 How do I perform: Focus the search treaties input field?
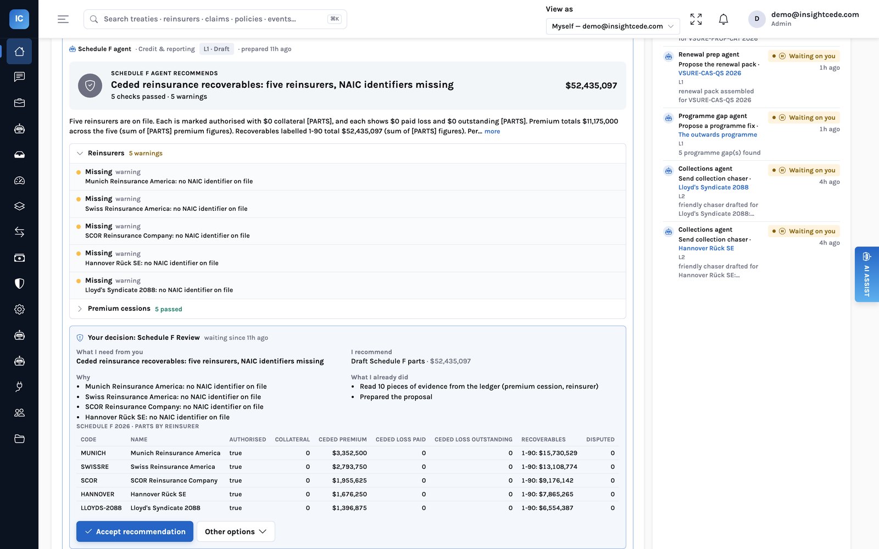(x=215, y=19)
